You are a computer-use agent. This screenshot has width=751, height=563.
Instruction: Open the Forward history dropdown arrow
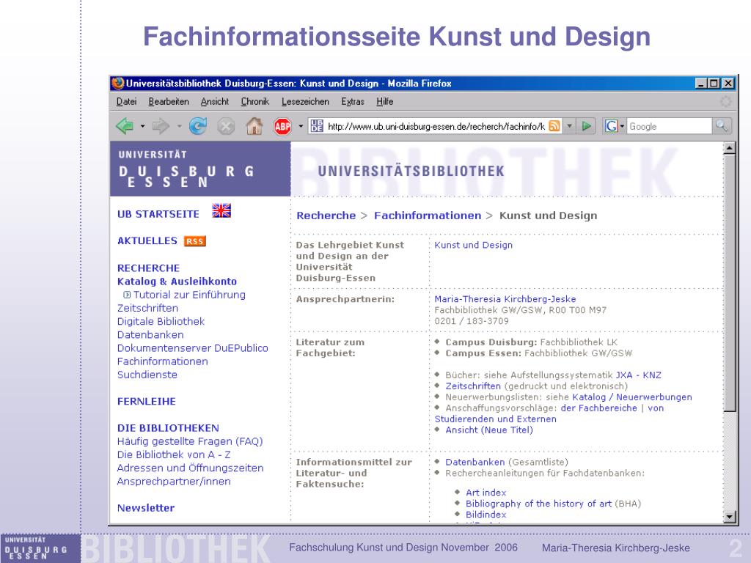point(179,126)
